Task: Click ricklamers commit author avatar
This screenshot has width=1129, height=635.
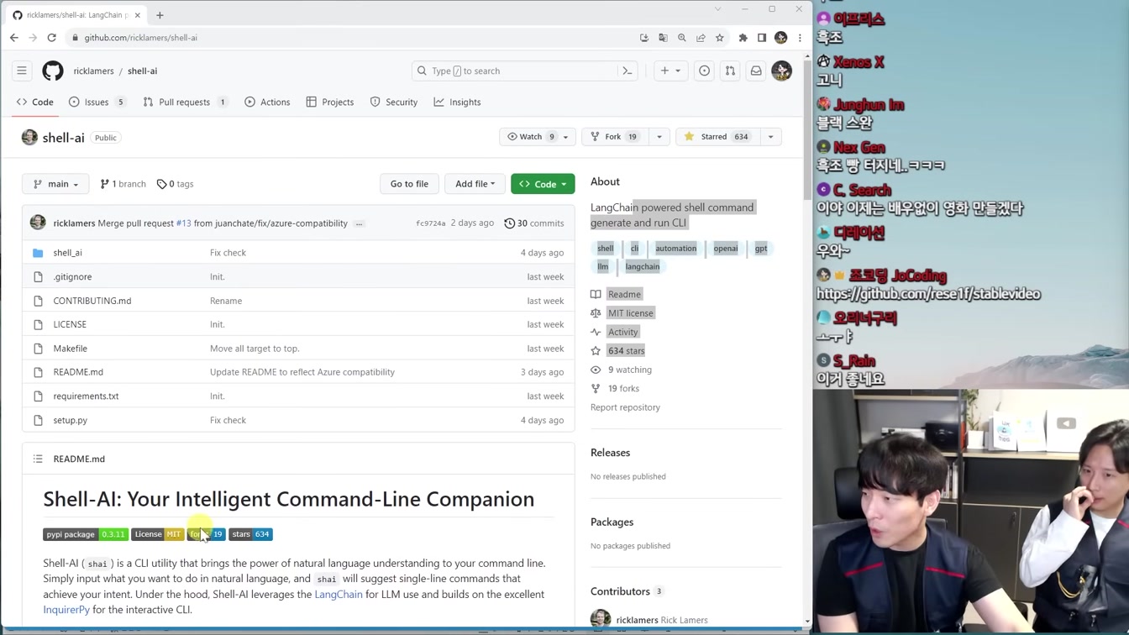Action: [x=38, y=223]
